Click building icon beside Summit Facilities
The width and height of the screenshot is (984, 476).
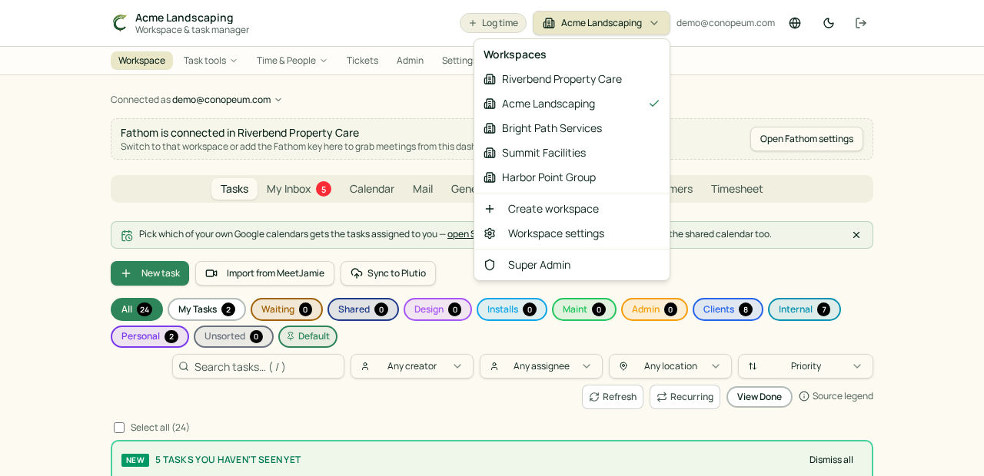[x=490, y=153]
